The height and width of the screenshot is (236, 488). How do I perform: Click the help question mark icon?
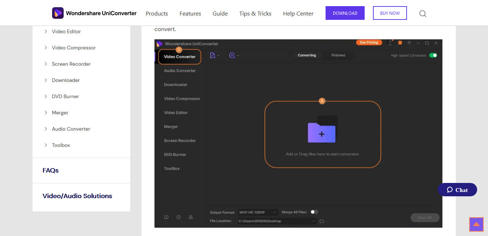(x=178, y=217)
